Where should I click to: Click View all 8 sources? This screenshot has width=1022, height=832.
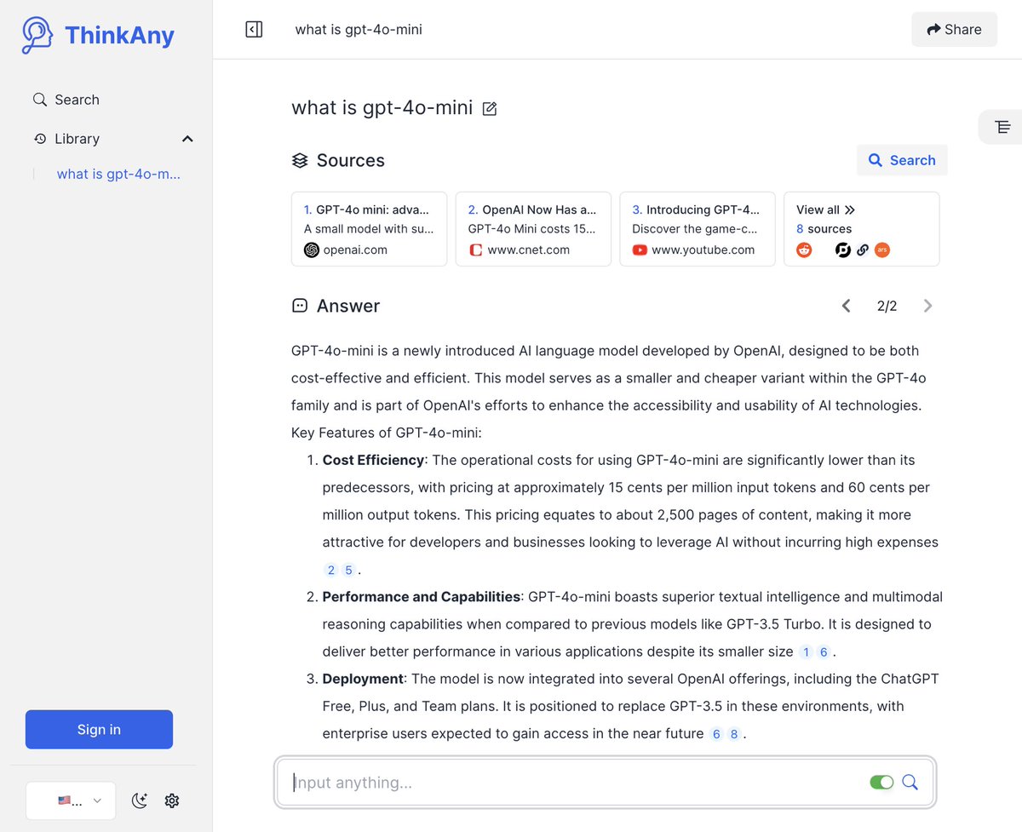(x=861, y=229)
